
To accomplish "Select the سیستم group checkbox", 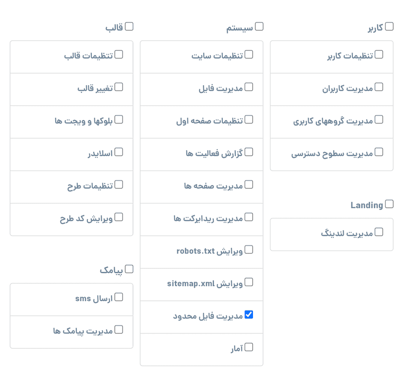I will click(x=259, y=26).
